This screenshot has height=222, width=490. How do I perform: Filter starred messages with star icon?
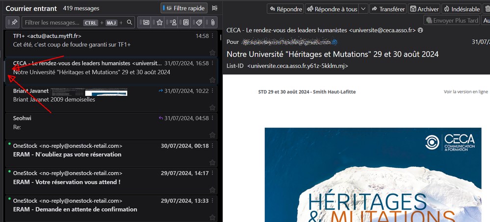(x=159, y=22)
